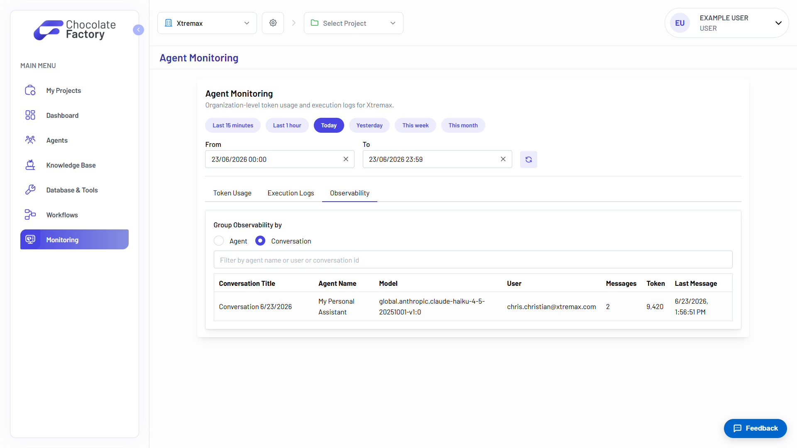Refresh the monitoring data
The width and height of the screenshot is (797, 448).
coord(528,159)
